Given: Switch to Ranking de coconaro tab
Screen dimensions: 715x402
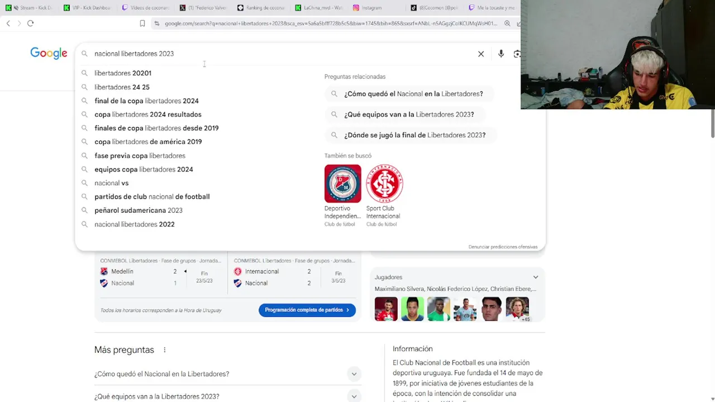Looking at the screenshot, I should coord(261,8).
